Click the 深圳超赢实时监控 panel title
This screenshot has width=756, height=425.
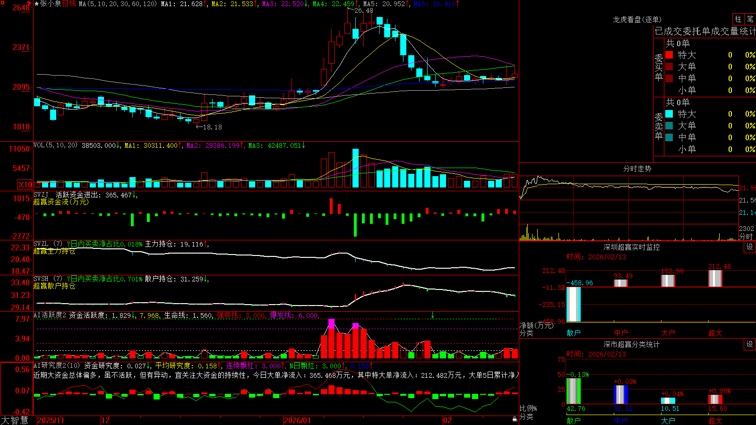(631, 247)
